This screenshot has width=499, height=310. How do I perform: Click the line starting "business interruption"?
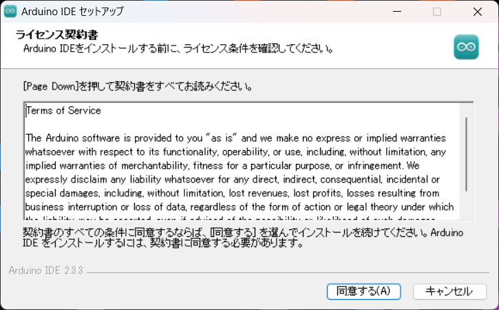click(238, 208)
